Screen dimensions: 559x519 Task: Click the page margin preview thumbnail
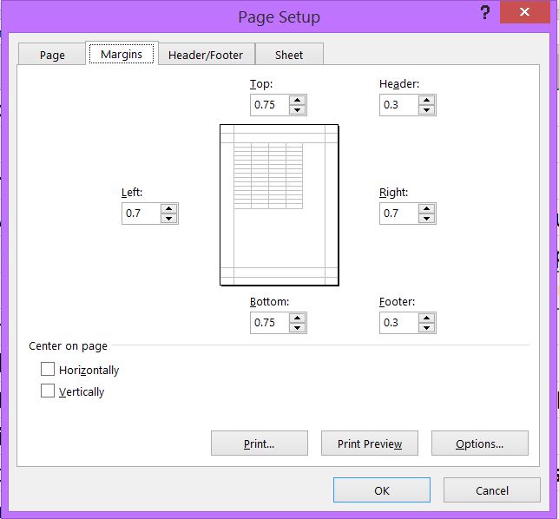pos(279,205)
